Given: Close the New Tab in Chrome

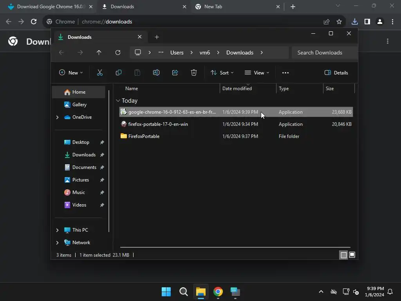Looking at the screenshot, I should [x=278, y=7].
